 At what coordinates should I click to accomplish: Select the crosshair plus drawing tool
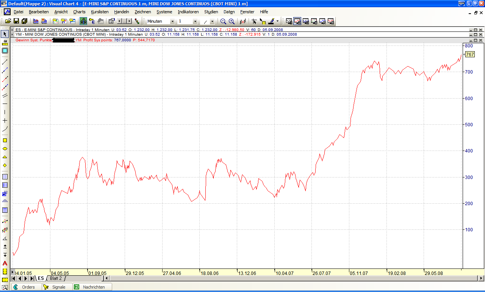pos(5,121)
